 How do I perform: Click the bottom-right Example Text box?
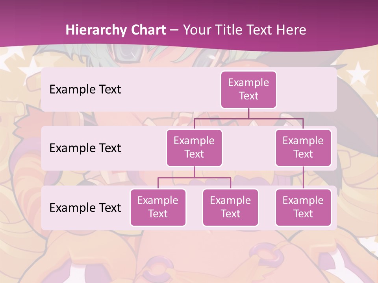(303, 208)
